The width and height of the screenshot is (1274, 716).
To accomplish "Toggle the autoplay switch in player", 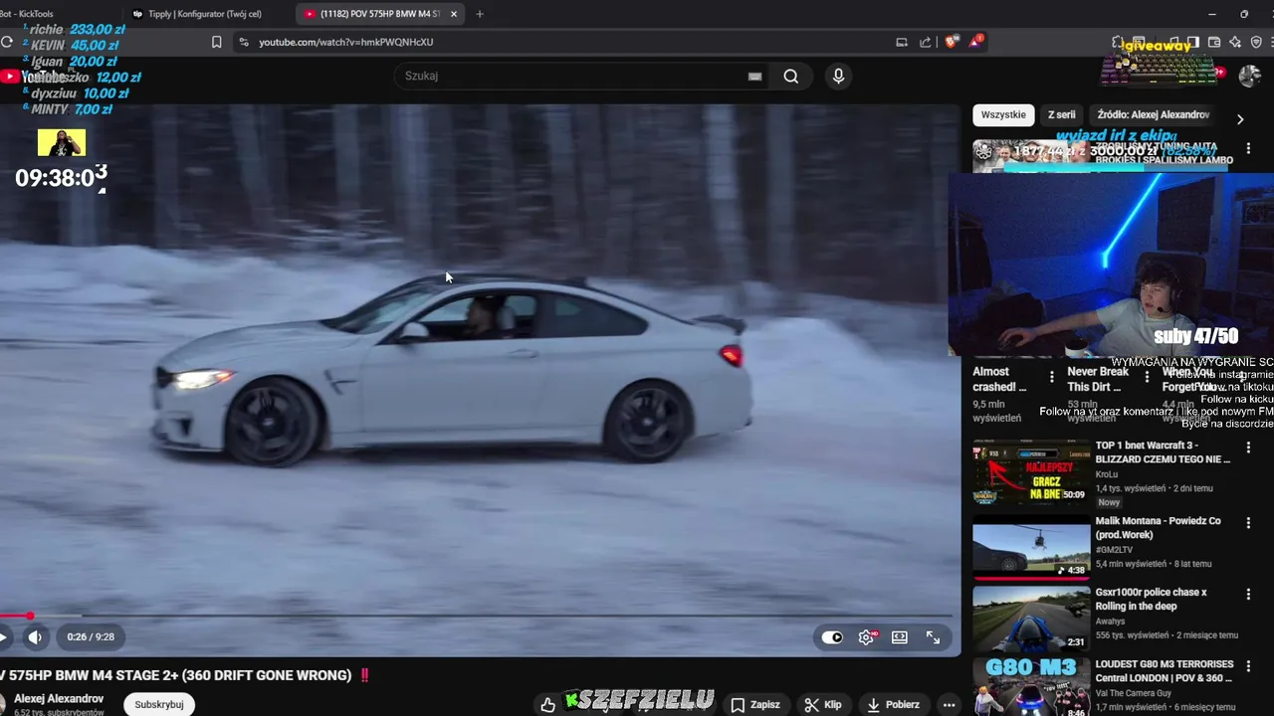I will tap(832, 637).
